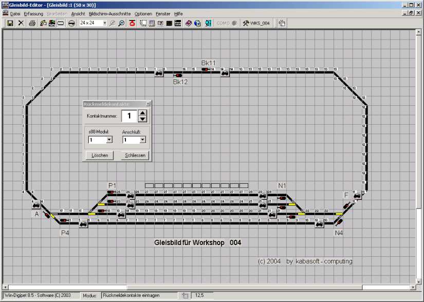Click the delete X toolbar icon
The height and width of the screenshot is (302, 424).
pos(21,23)
